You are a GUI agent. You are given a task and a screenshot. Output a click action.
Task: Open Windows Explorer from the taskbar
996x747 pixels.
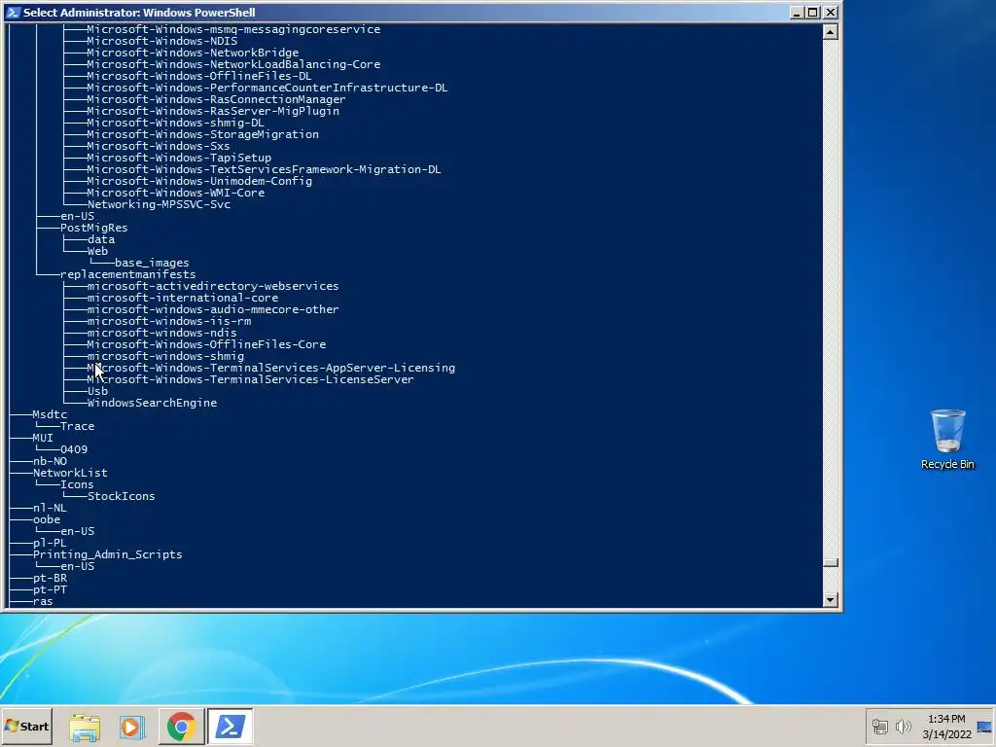(85, 727)
